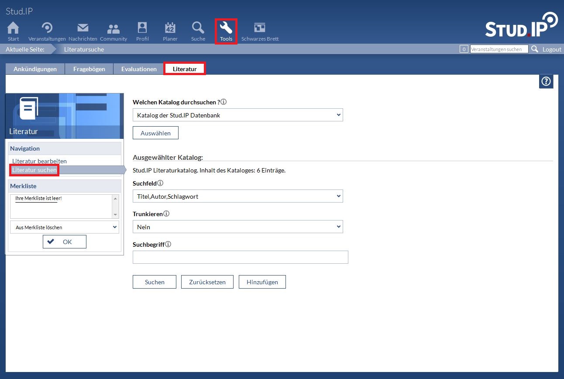Expand the catalog selection dropdown
The width and height of the screenshot is (564, 379).
pos(237,115)
